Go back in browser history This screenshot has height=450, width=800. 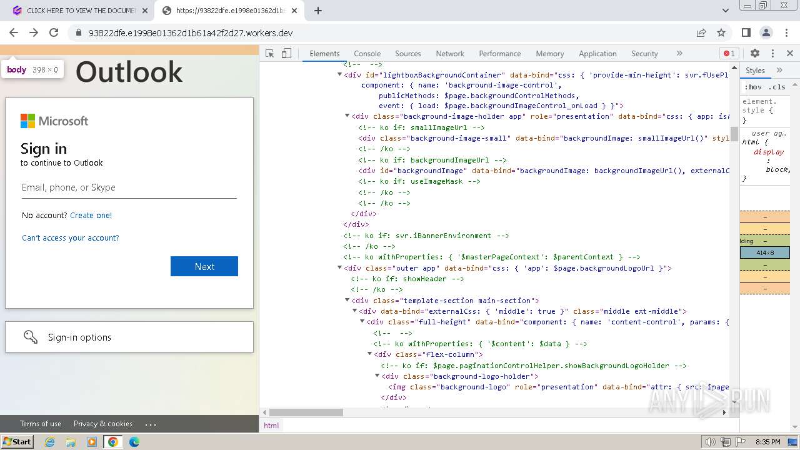click(14, 32)
